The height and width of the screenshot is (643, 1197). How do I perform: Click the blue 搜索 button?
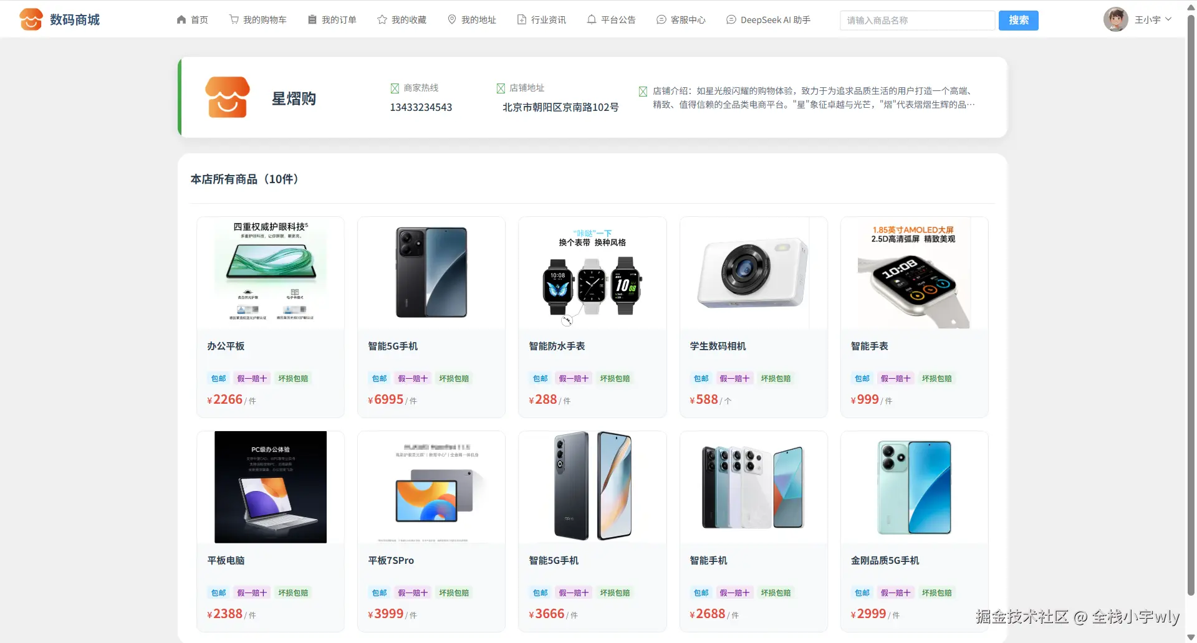coord(1018,20)
